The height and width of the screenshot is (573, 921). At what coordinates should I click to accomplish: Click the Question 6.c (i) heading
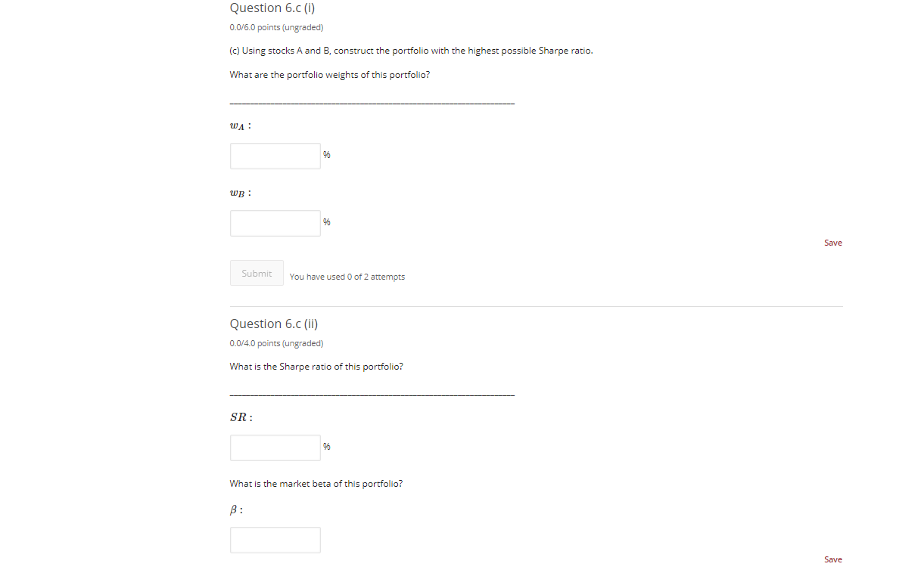[272, 8]
